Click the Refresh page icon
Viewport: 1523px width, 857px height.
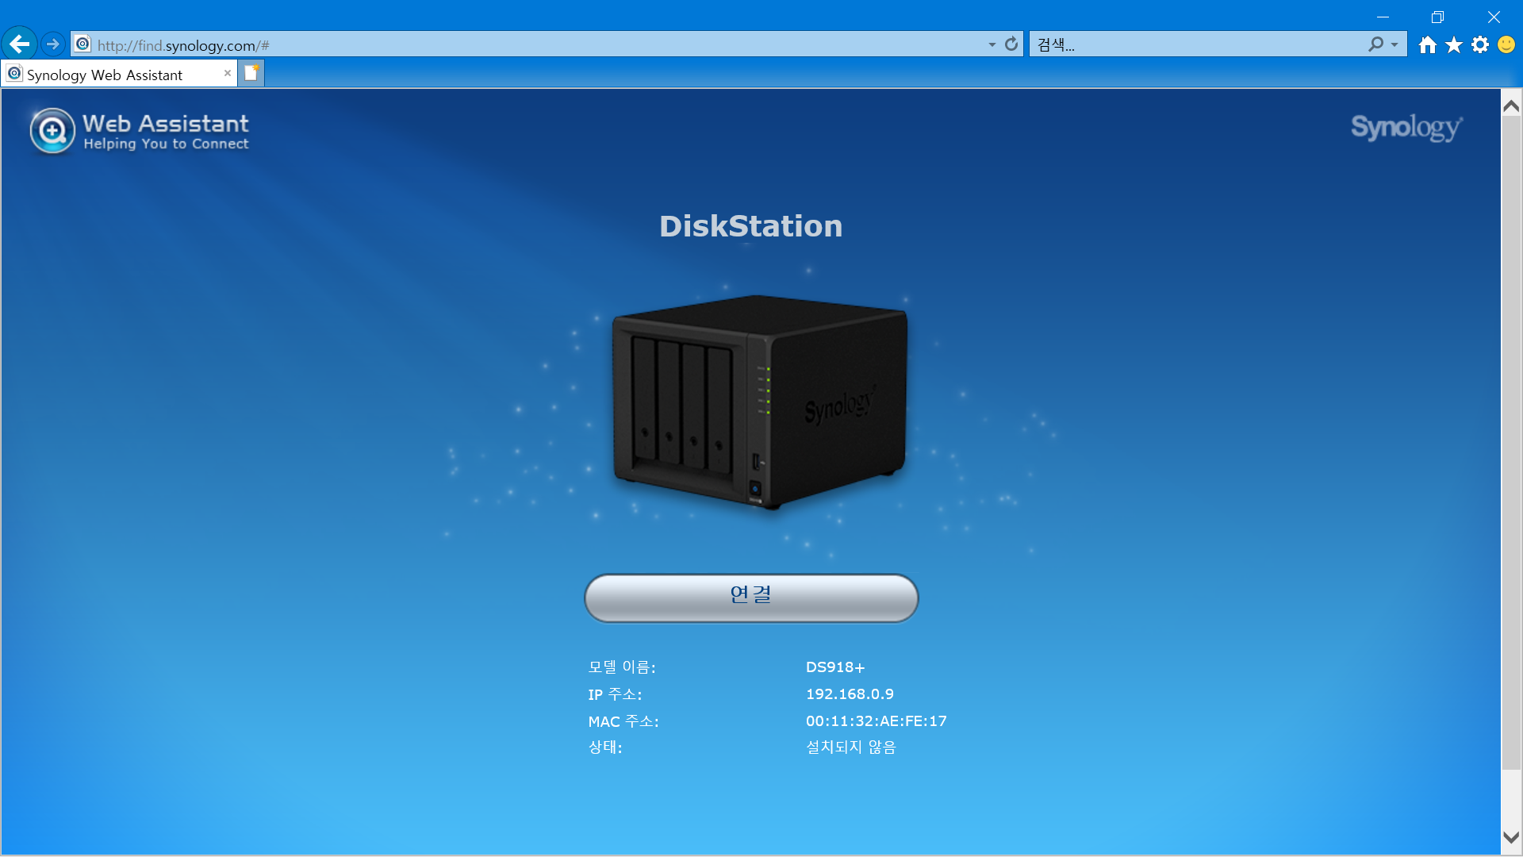point(1011,44)
